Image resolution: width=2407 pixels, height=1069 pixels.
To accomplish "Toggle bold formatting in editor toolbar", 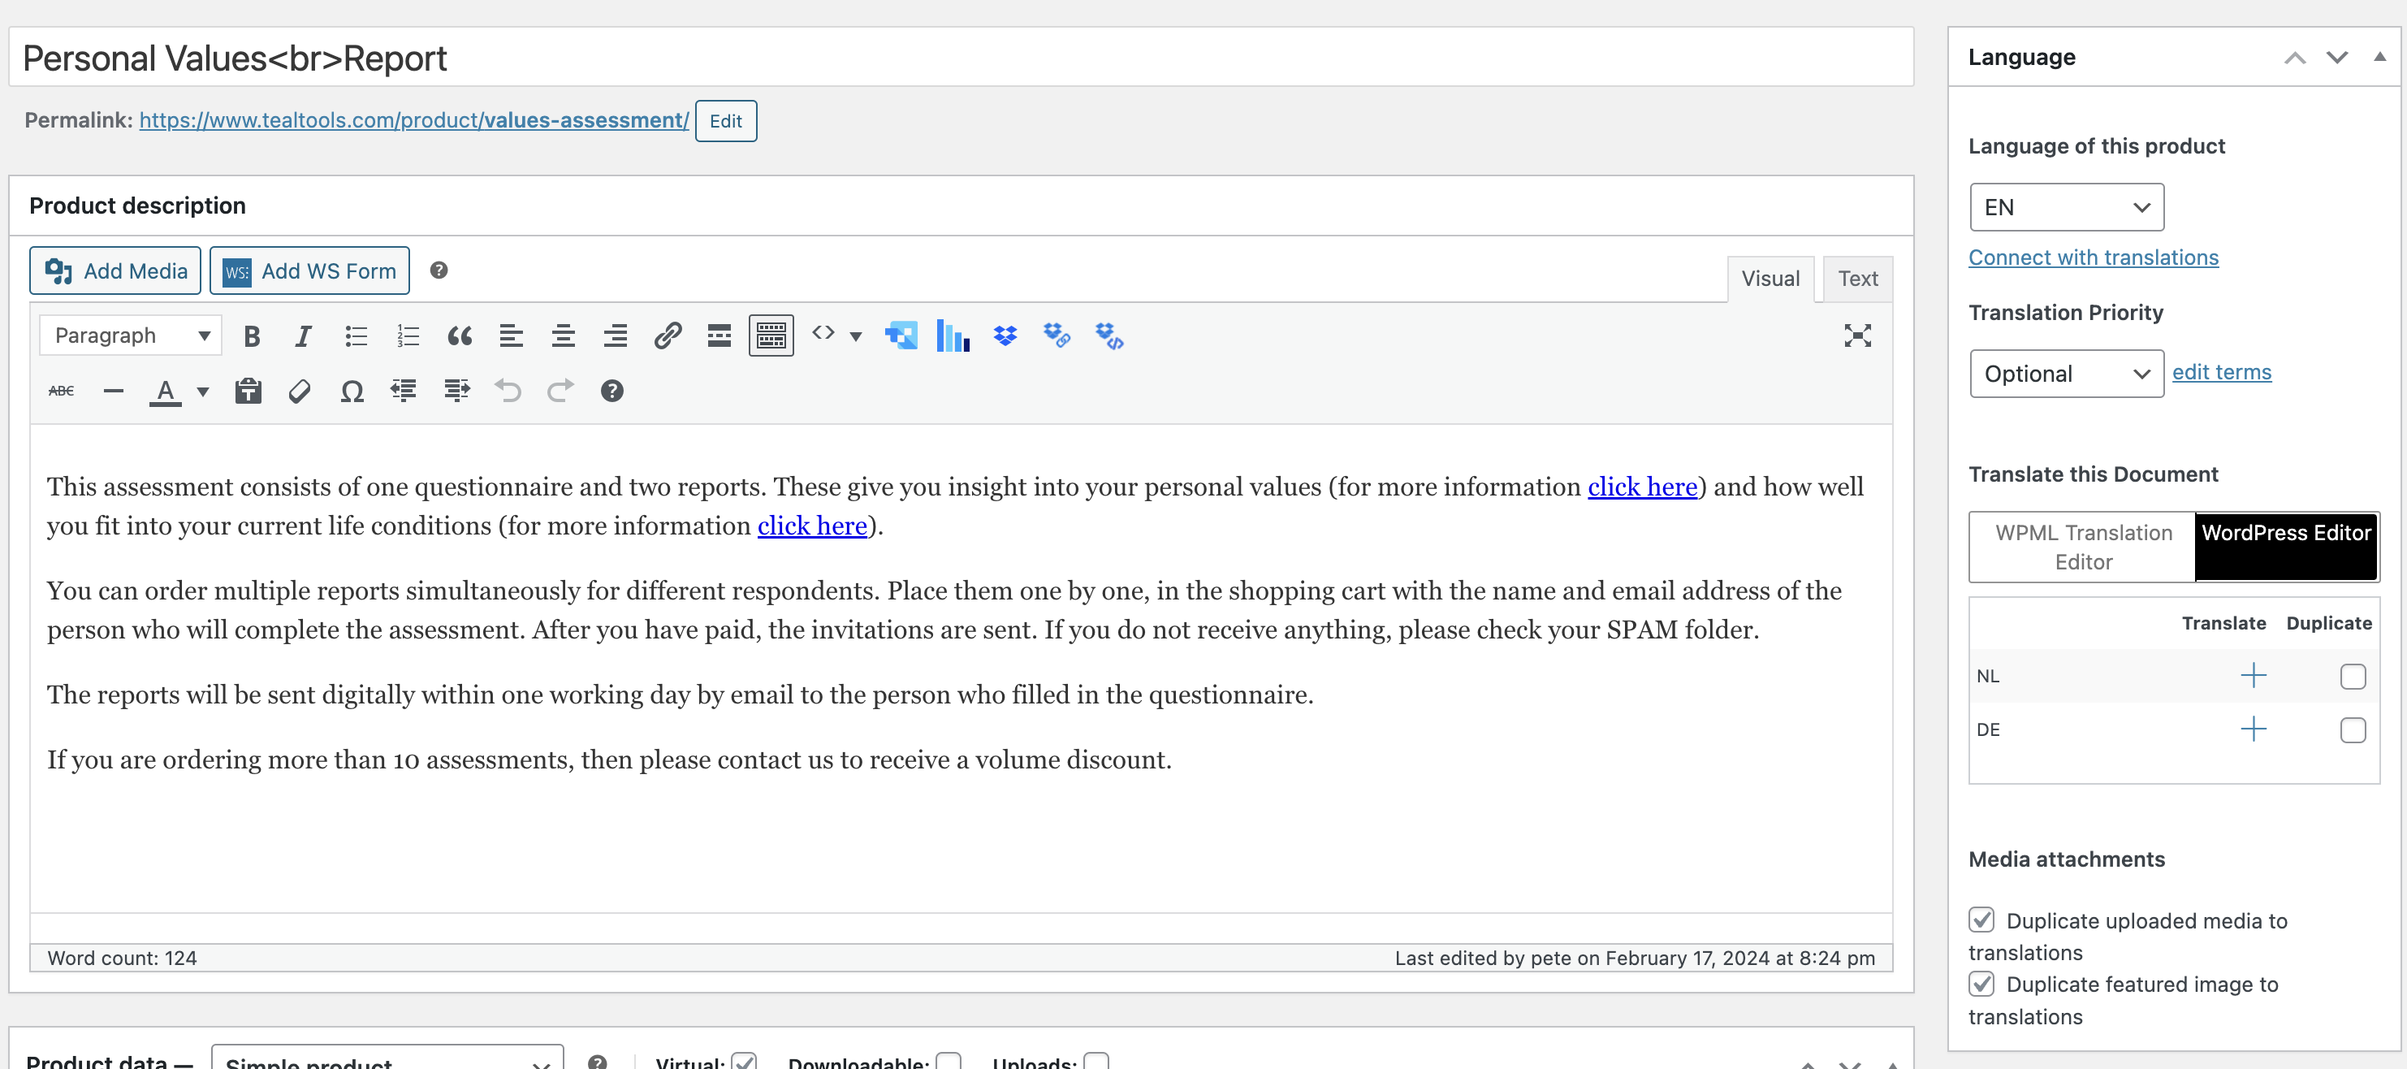I will [x=252, y=336].
